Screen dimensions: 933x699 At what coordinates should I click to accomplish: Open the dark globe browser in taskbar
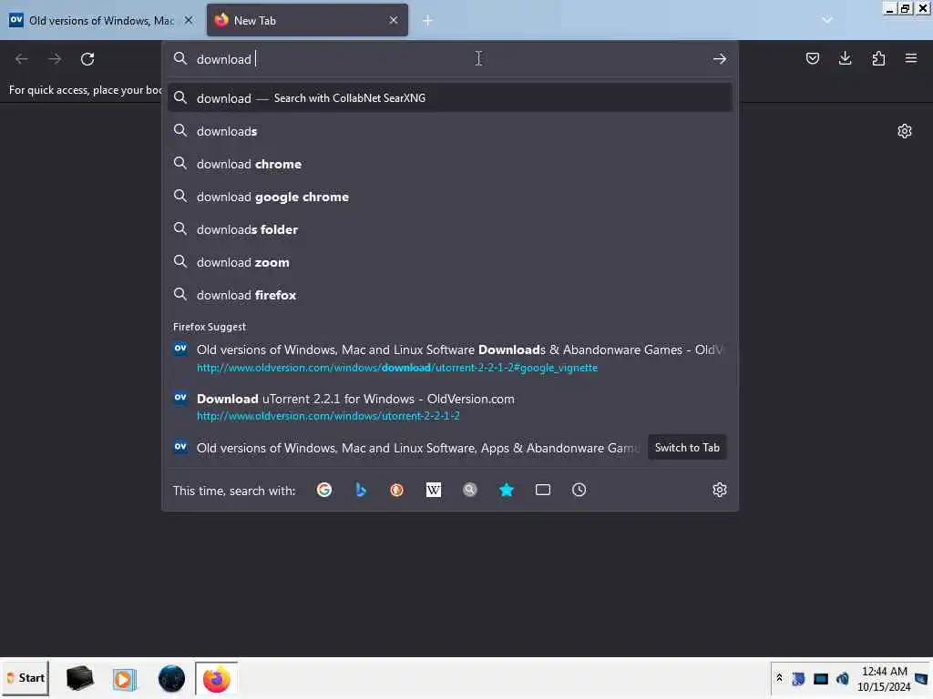coord(171,679)
